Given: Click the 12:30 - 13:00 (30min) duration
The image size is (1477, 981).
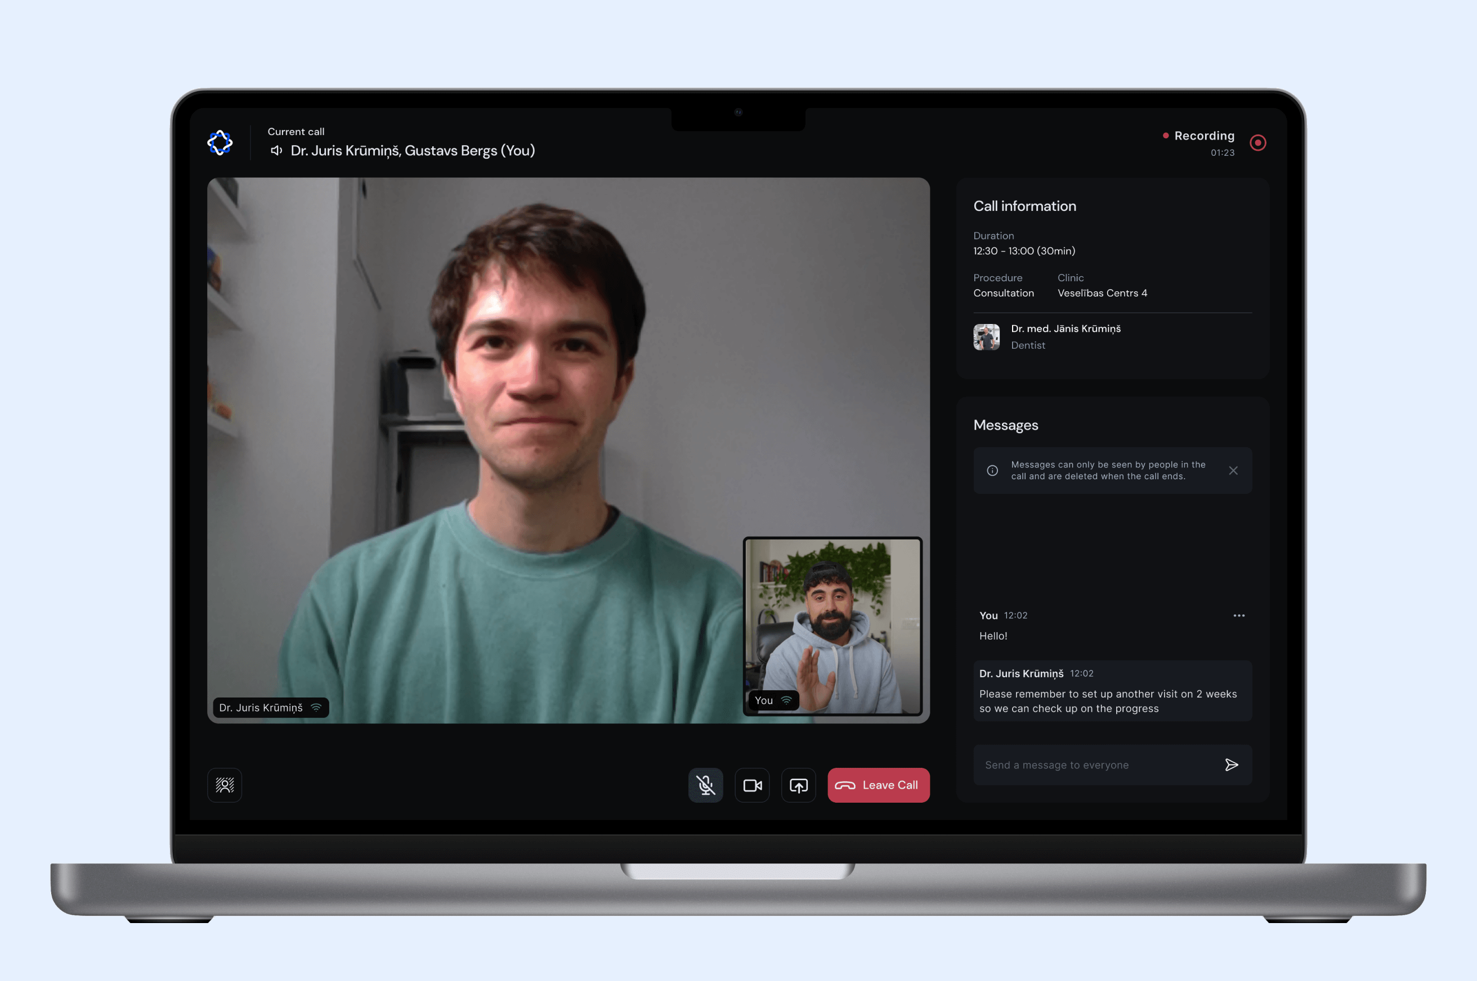Looking at the screenshot, I should (x=1024, y=251).
